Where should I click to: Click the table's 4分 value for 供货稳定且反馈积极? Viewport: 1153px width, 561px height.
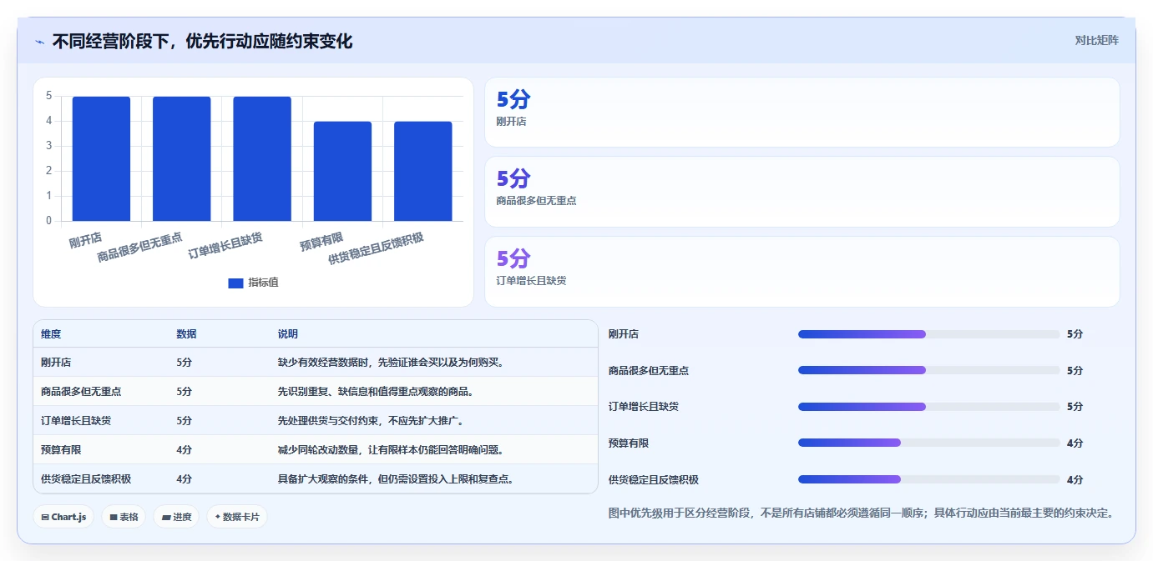[184, 479]
